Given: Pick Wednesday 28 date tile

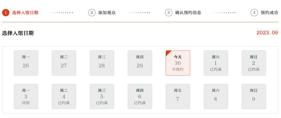Looking at the screenshot, I should pos(102,63).
